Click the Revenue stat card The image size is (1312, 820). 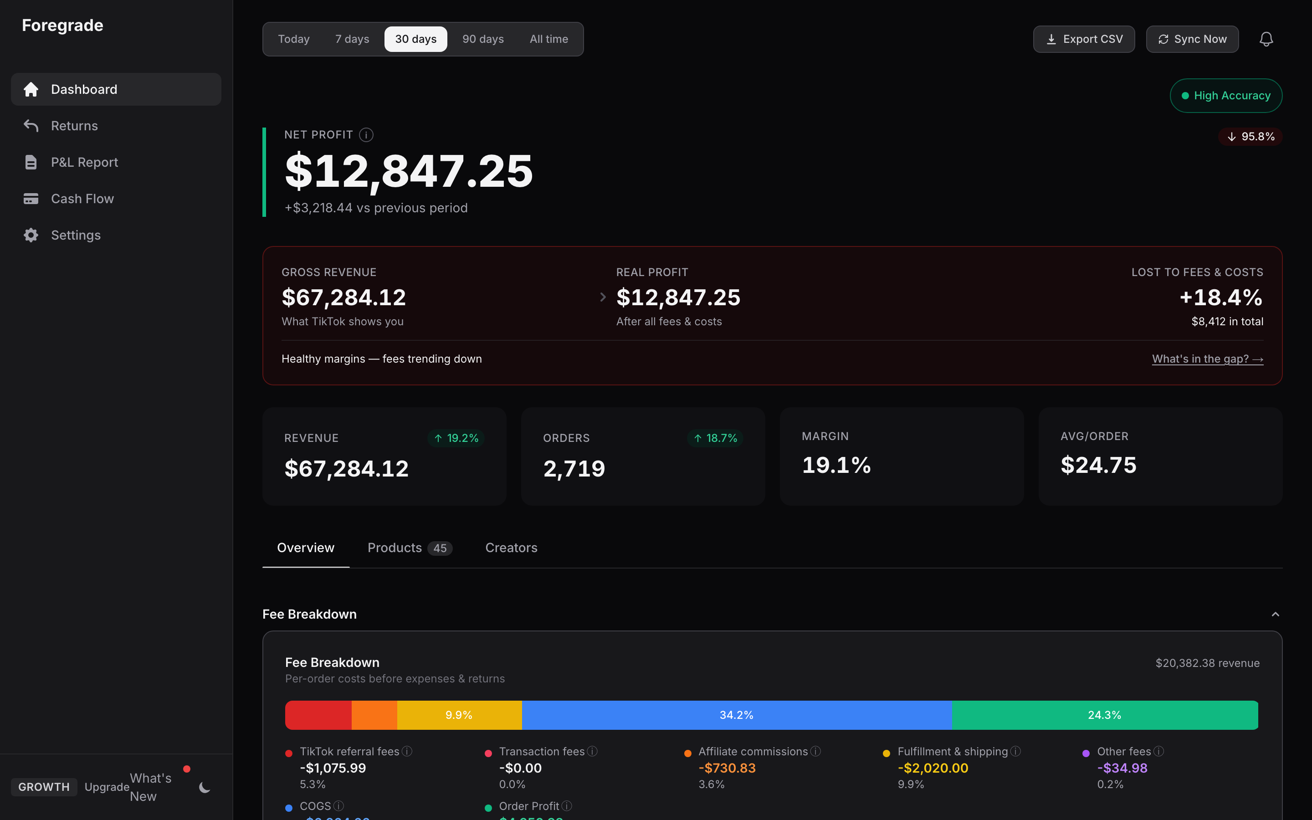[384, 456]
